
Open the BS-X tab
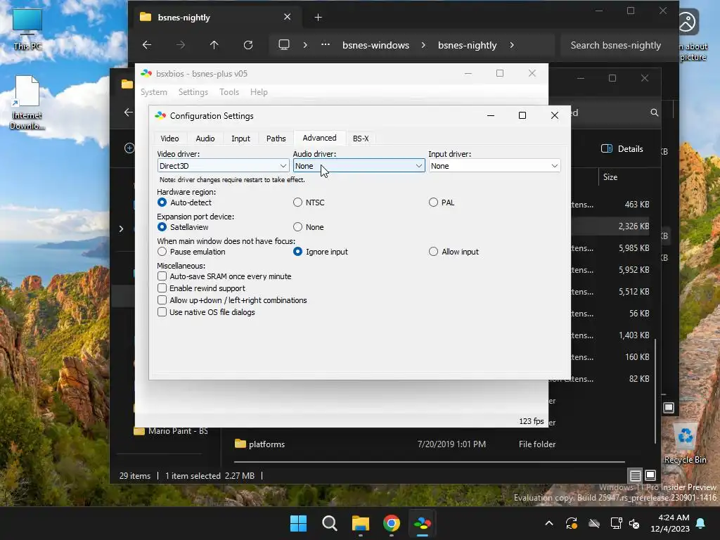coord(361,139)
